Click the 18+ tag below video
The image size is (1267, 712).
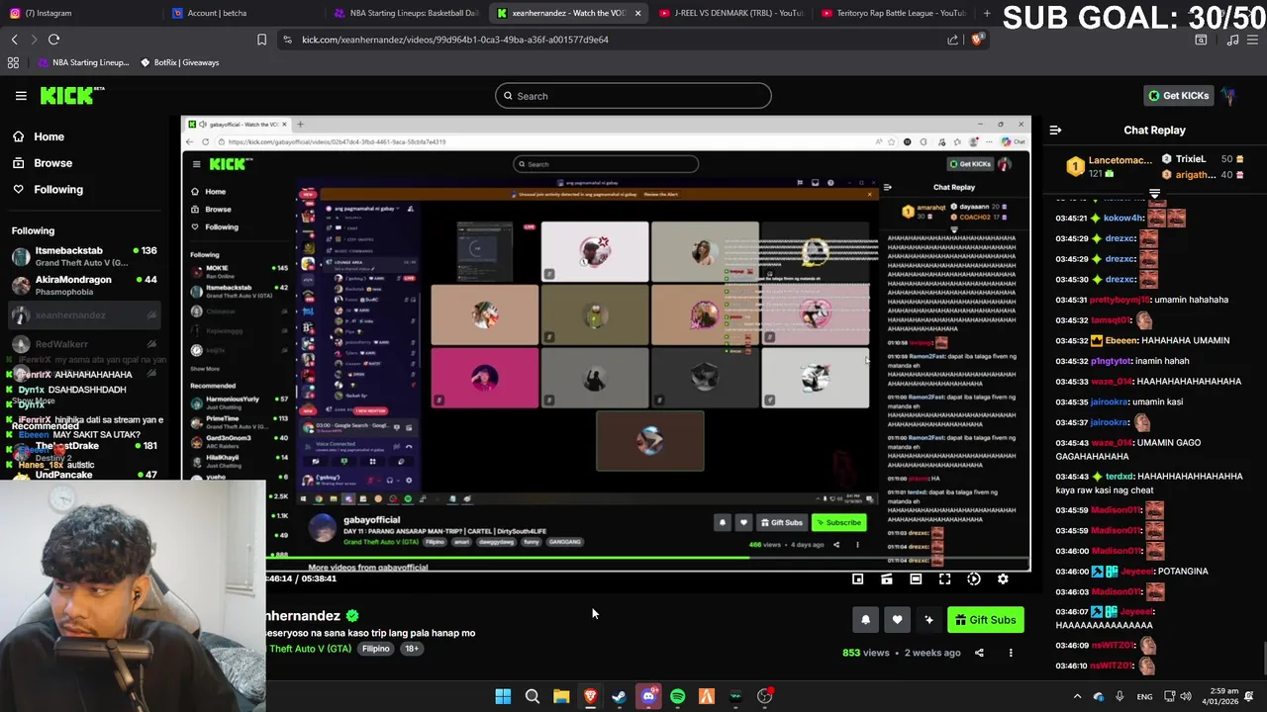tap(411, 649)
